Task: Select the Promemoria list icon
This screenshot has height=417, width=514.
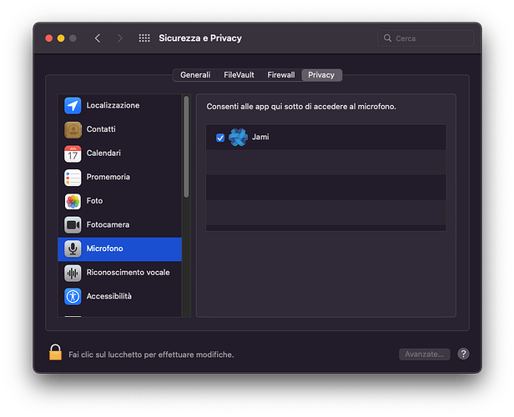Action: click(73, 178)
